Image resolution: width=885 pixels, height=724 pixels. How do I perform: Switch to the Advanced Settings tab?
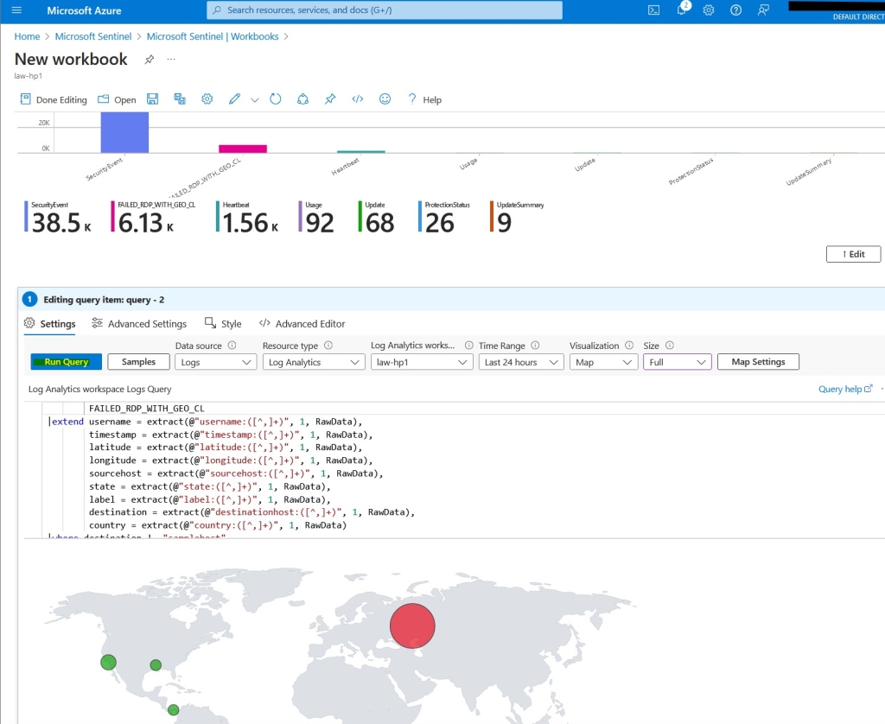tap(139, 324)
